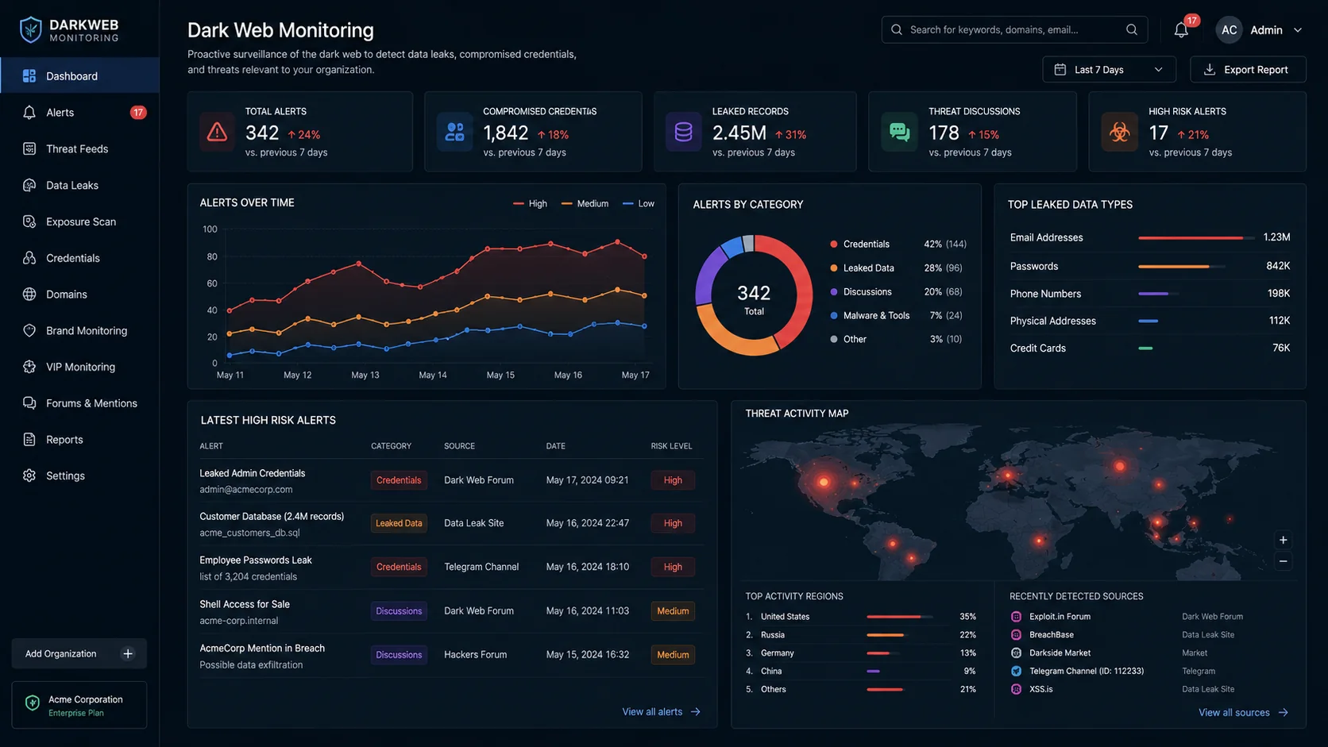Image resolution: width=1328 pixels, height=747 pixels.
Task: Click the Acme Corporation shield icon
Action: click(x=33, y=703)
